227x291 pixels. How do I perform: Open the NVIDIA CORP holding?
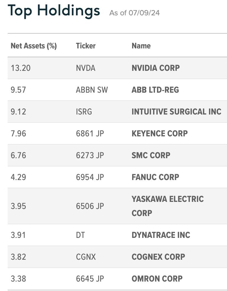pos(155,68)
